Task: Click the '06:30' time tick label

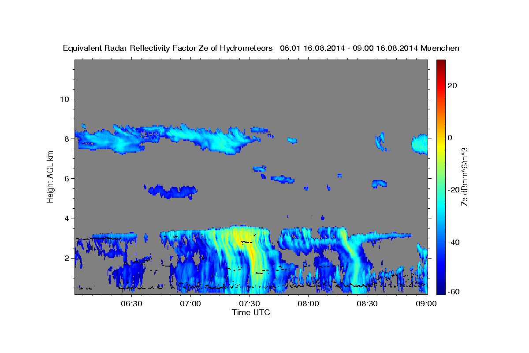Action: pos(132,304)
